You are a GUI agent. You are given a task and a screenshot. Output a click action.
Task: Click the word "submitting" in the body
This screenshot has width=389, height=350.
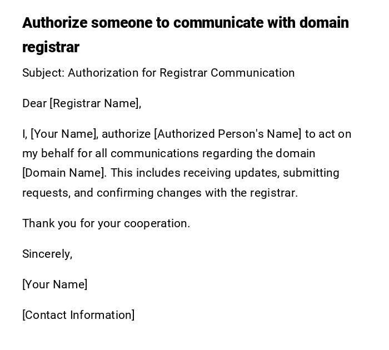311,173
